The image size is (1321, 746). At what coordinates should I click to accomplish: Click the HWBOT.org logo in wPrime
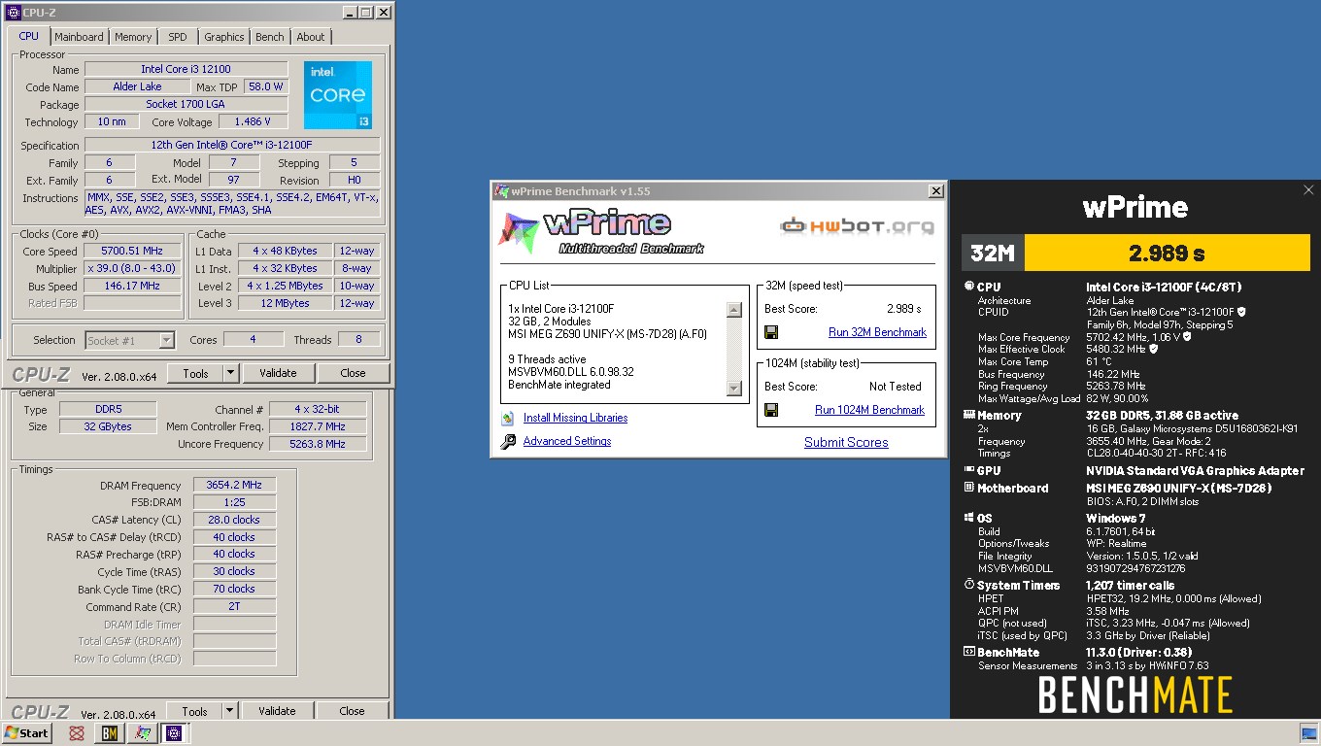[x=857, y=226]
